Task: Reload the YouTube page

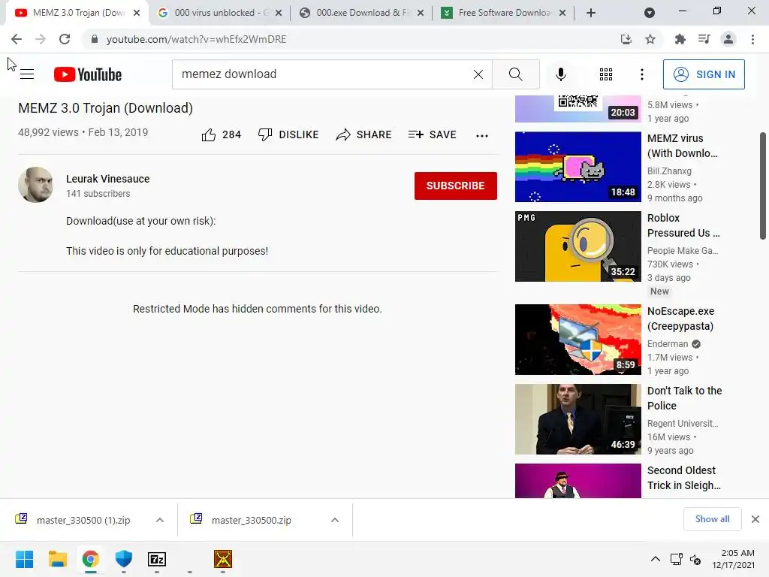Action: coord(65,39)
